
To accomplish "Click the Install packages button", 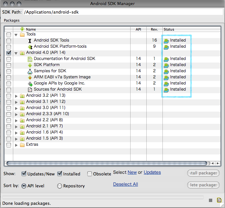I will point(203,173).
